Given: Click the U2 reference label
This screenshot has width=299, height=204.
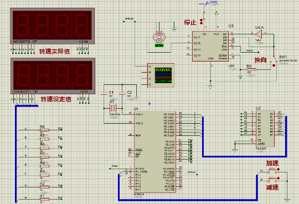Looking at the screenshot, I should (258, 109).
